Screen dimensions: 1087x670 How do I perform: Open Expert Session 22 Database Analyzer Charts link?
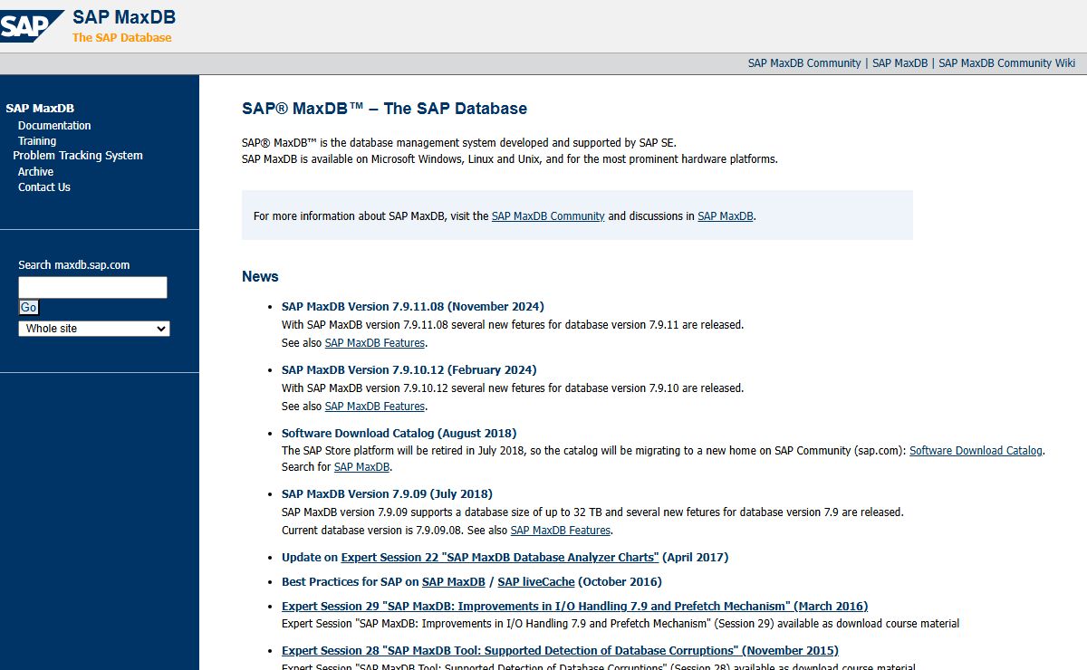click(x=500, y=558)
